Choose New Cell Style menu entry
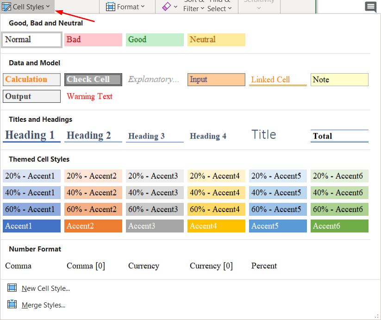The image size is (381, 320). pyautogui.click(x=46, y=289)
